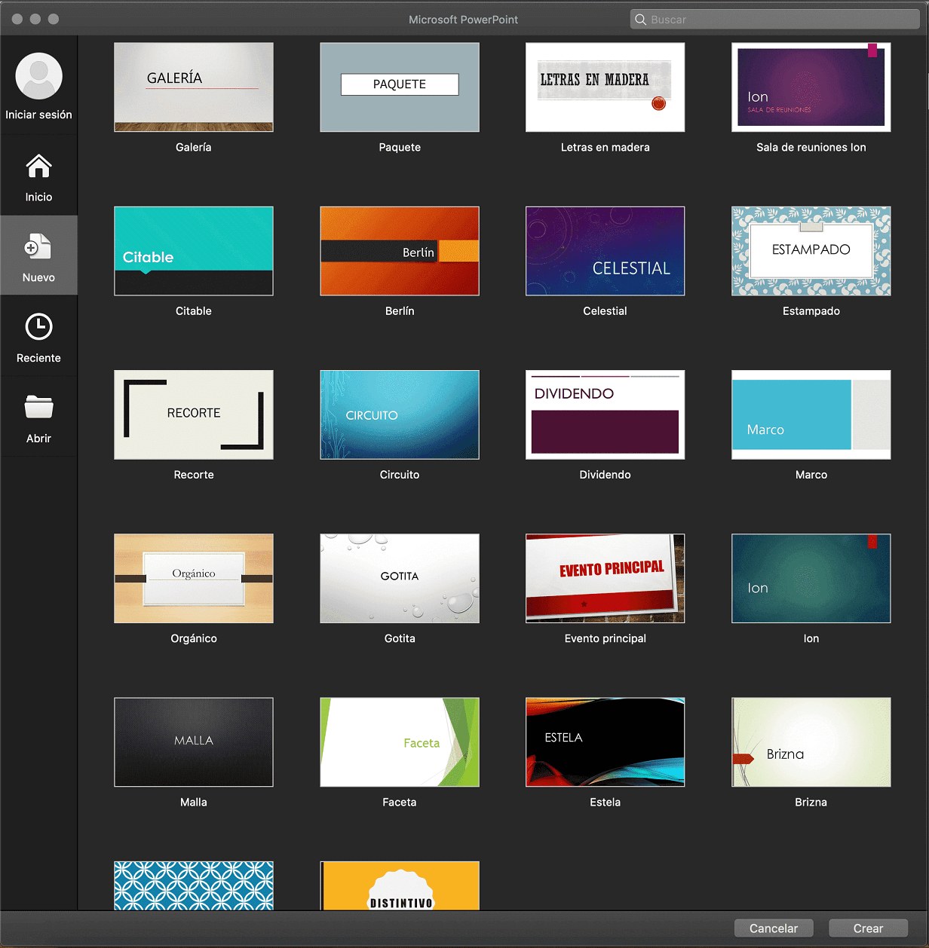This screenshot has width=929, height=948.
Task: Select the Galería template thumbnail
Action: pyautogui.click(x=194, y=87)
